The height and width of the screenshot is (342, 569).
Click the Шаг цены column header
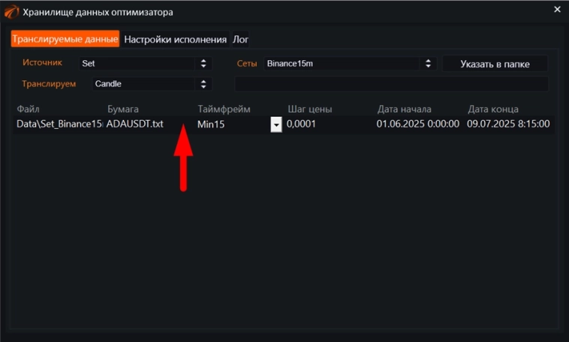(310, 109)
